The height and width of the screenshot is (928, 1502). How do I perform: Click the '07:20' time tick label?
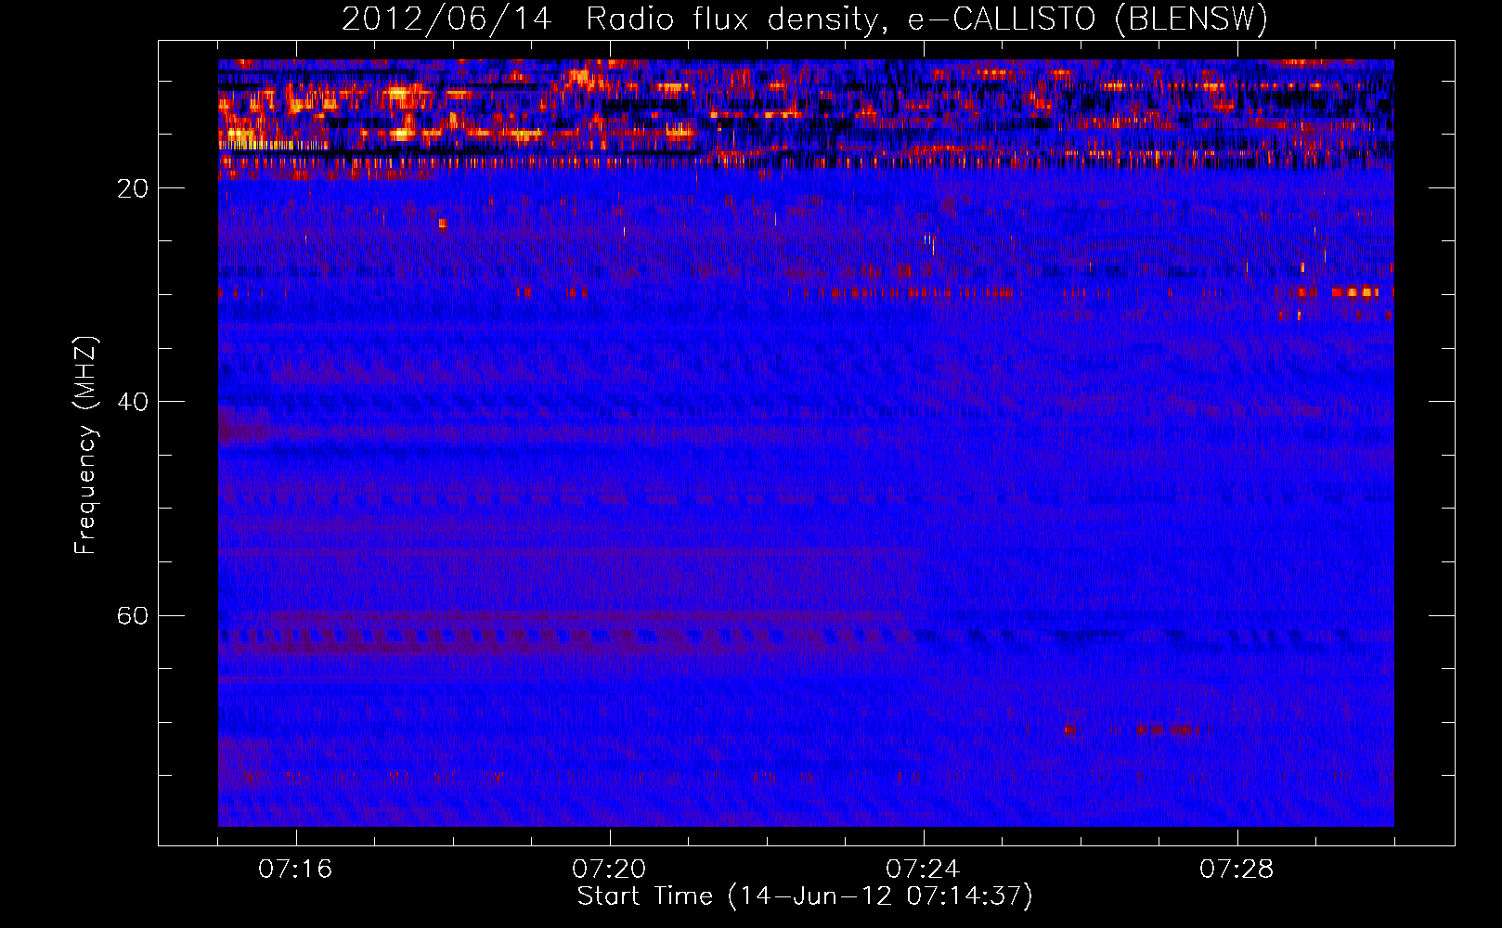[609, 870]
